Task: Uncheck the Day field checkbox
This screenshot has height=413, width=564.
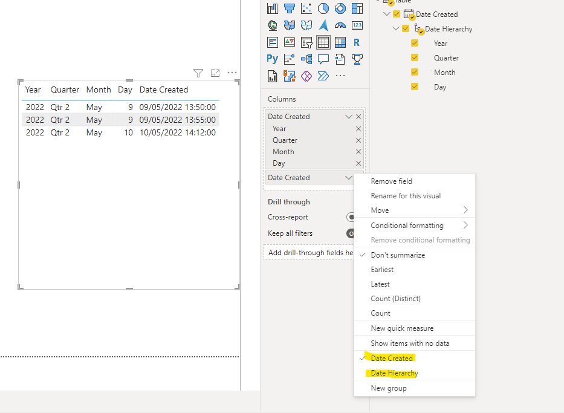Action: [x=415, y=86]
